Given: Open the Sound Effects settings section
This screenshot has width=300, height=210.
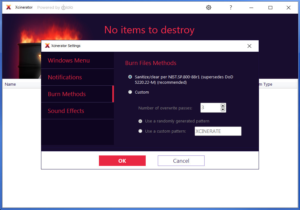Looking at the screenshot, I should tap(66, 111).
